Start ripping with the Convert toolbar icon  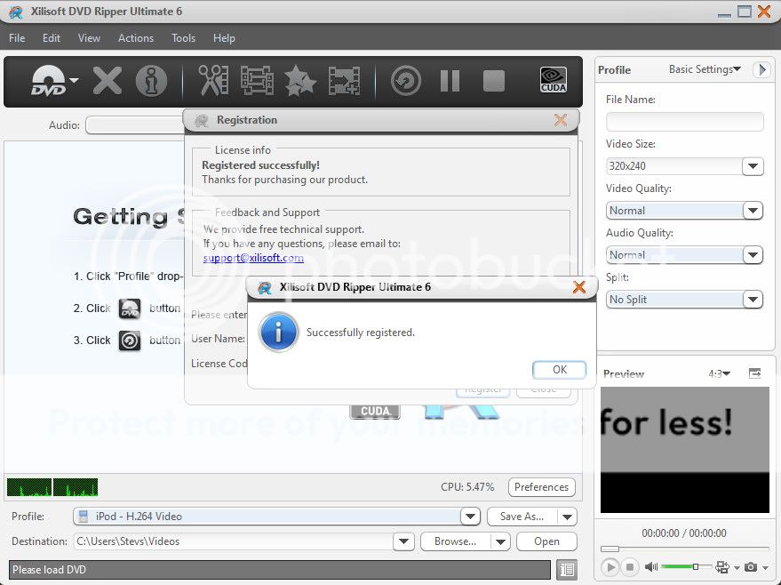point(406,81)
